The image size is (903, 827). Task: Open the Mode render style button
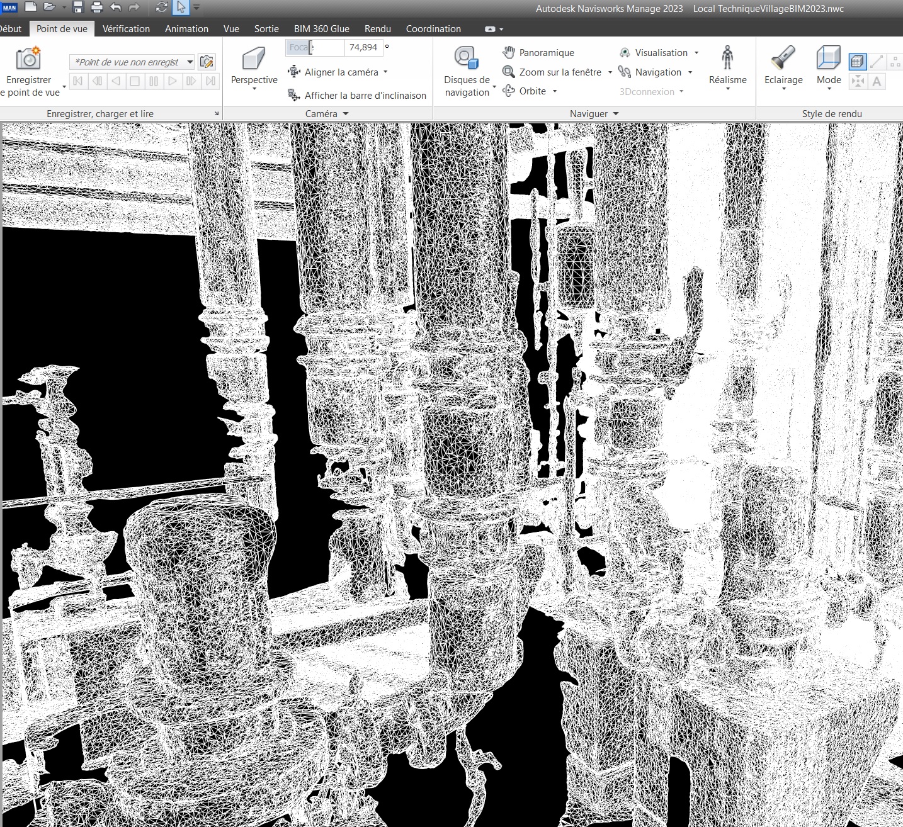point(828,59)
